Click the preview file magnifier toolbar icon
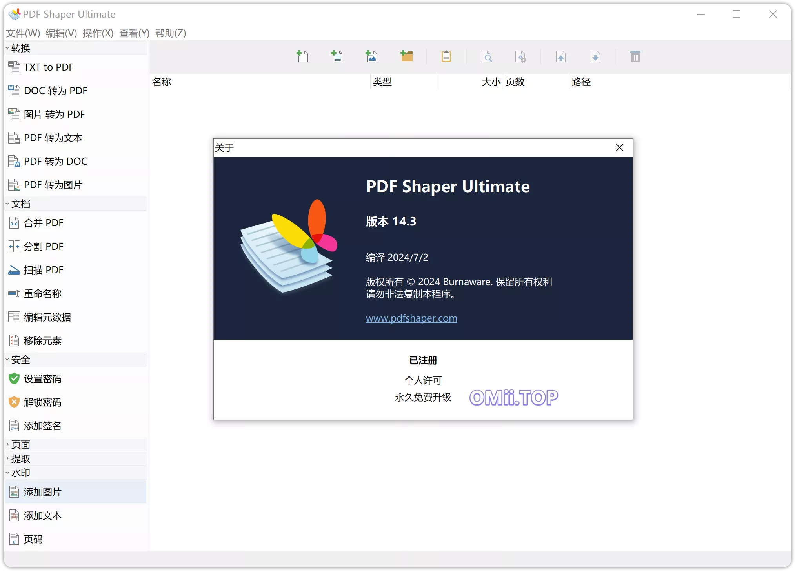This screenshot has height=571, width=795. point(487,57)
